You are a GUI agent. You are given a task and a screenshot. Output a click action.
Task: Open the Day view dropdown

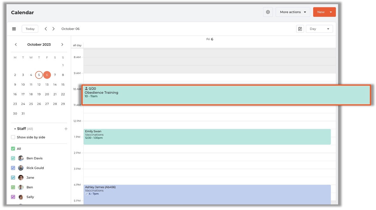pyautogui.click(x=319, y=29)
